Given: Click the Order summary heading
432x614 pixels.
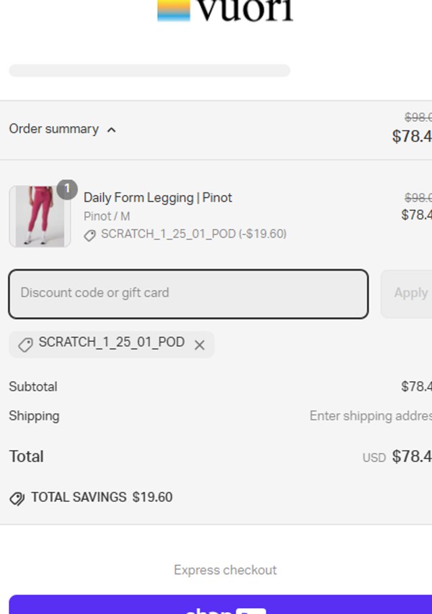Looking at the screenshot, I should click(54, 129).
